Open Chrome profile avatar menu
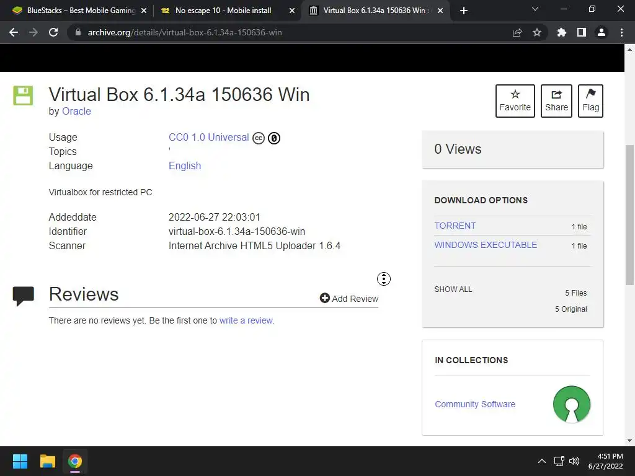The image size is (635, 476). pyautogui.click(x=602, y=32)
